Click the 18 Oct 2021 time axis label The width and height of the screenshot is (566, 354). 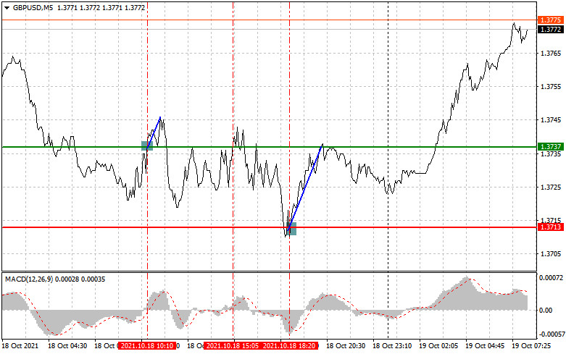point(20,346)
